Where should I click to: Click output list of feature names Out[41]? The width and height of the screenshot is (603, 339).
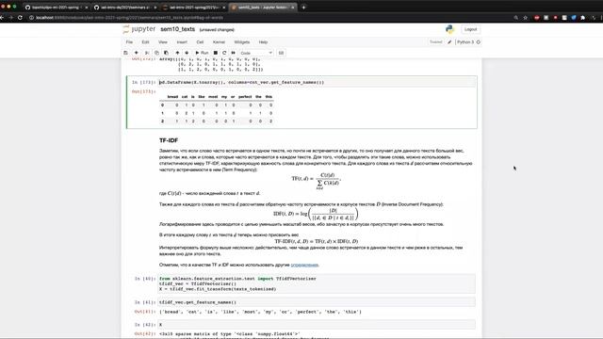coord(260,312)
